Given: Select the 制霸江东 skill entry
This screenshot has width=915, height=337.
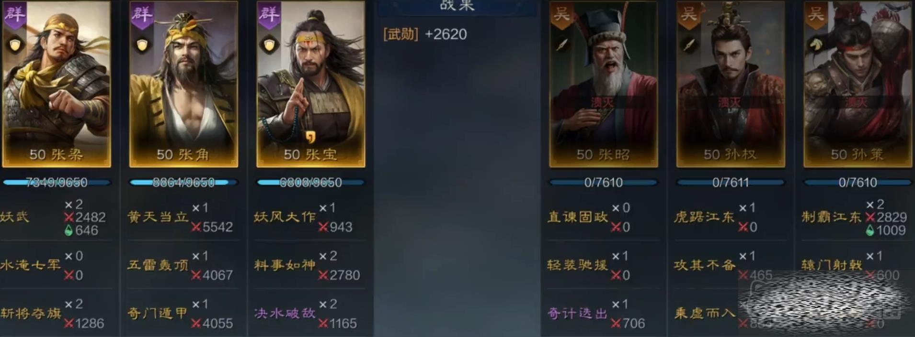Looking at the screenshot, I should (831, 217).
